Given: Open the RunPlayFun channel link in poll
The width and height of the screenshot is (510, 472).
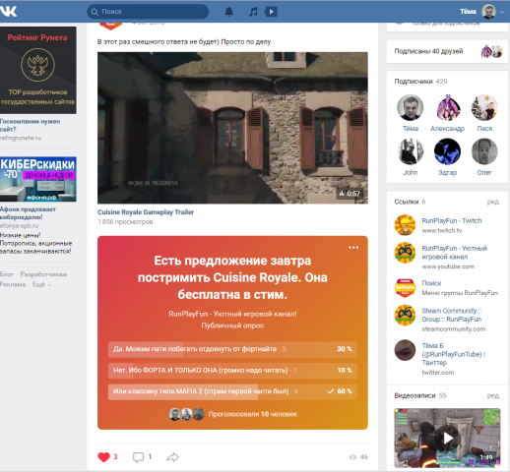Looking at the screenshot, I should pos(232,314).
